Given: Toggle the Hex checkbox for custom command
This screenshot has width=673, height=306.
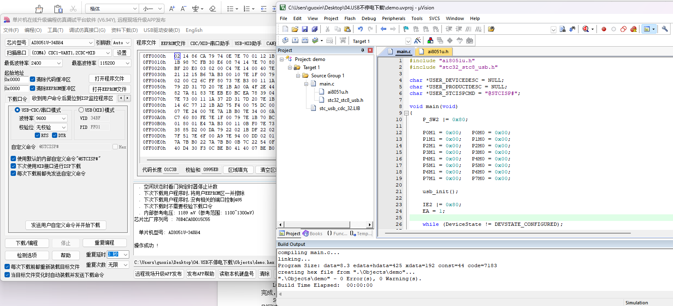Looking at the screenshot, I should (115, 147).
